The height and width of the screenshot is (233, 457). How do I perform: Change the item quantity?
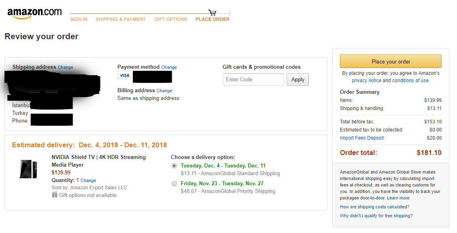88,181
